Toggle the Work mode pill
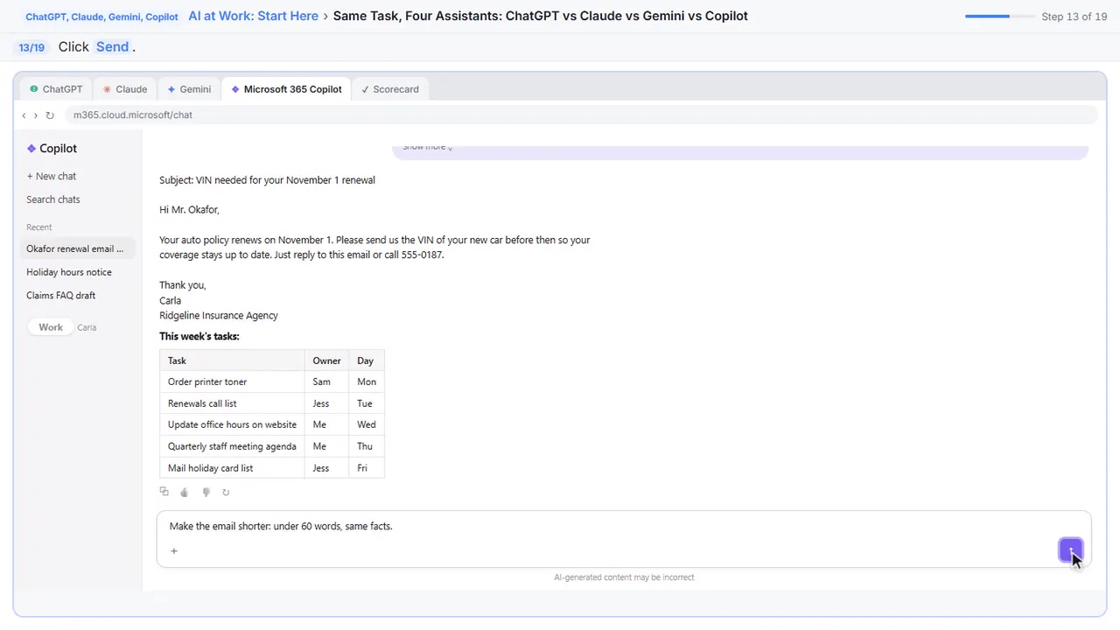The height and width of the screenshot is (630, 1120). [x=50, y=327]
